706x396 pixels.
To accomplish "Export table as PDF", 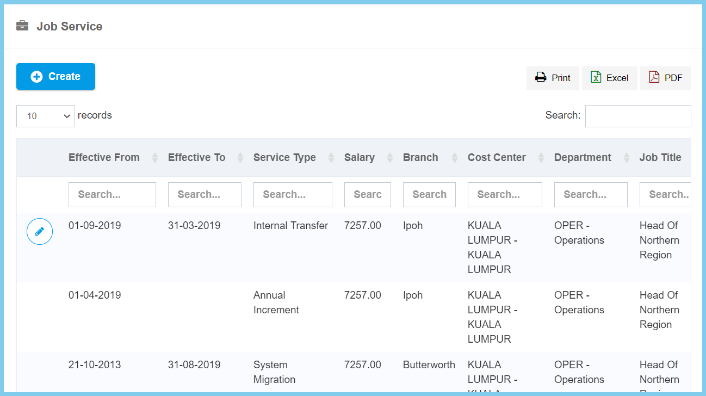I will 665,78.
